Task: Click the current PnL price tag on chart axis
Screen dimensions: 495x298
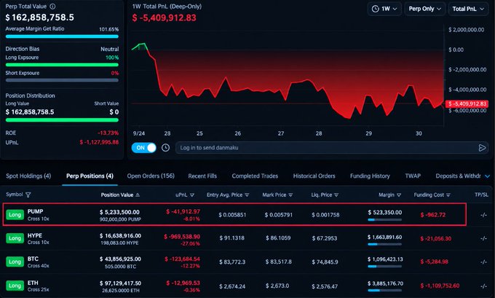Action: [x=467, y=103]
